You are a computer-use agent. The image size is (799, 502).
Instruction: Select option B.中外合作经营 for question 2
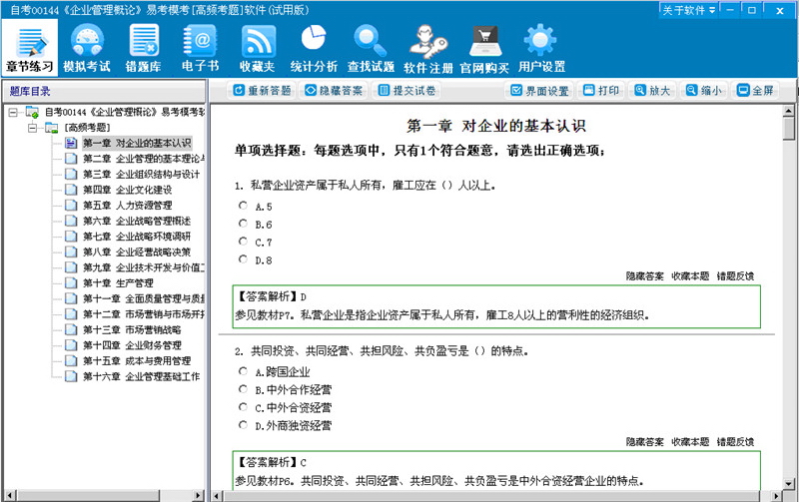coord(243,389)
